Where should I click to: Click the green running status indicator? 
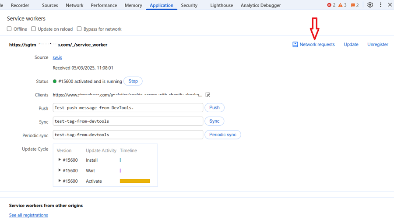coord(55,81)
